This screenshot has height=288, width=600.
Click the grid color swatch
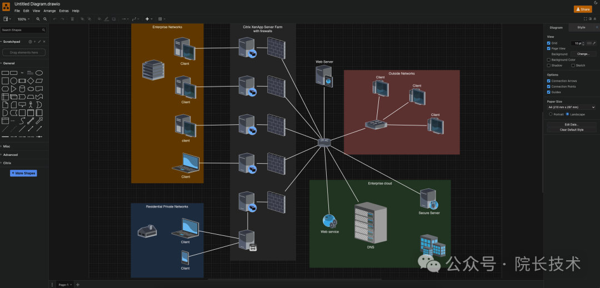click(x=589, y=43)
